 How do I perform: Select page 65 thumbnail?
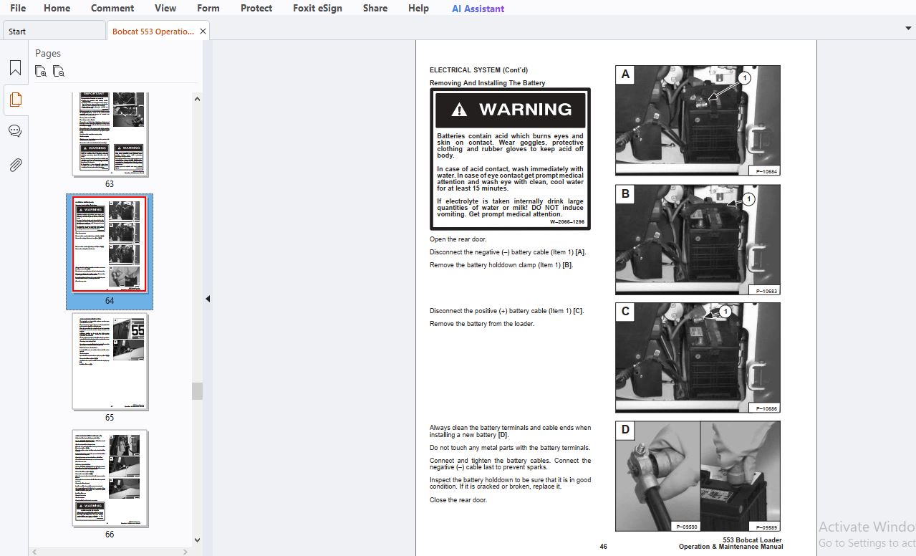(x=110, y=362)
